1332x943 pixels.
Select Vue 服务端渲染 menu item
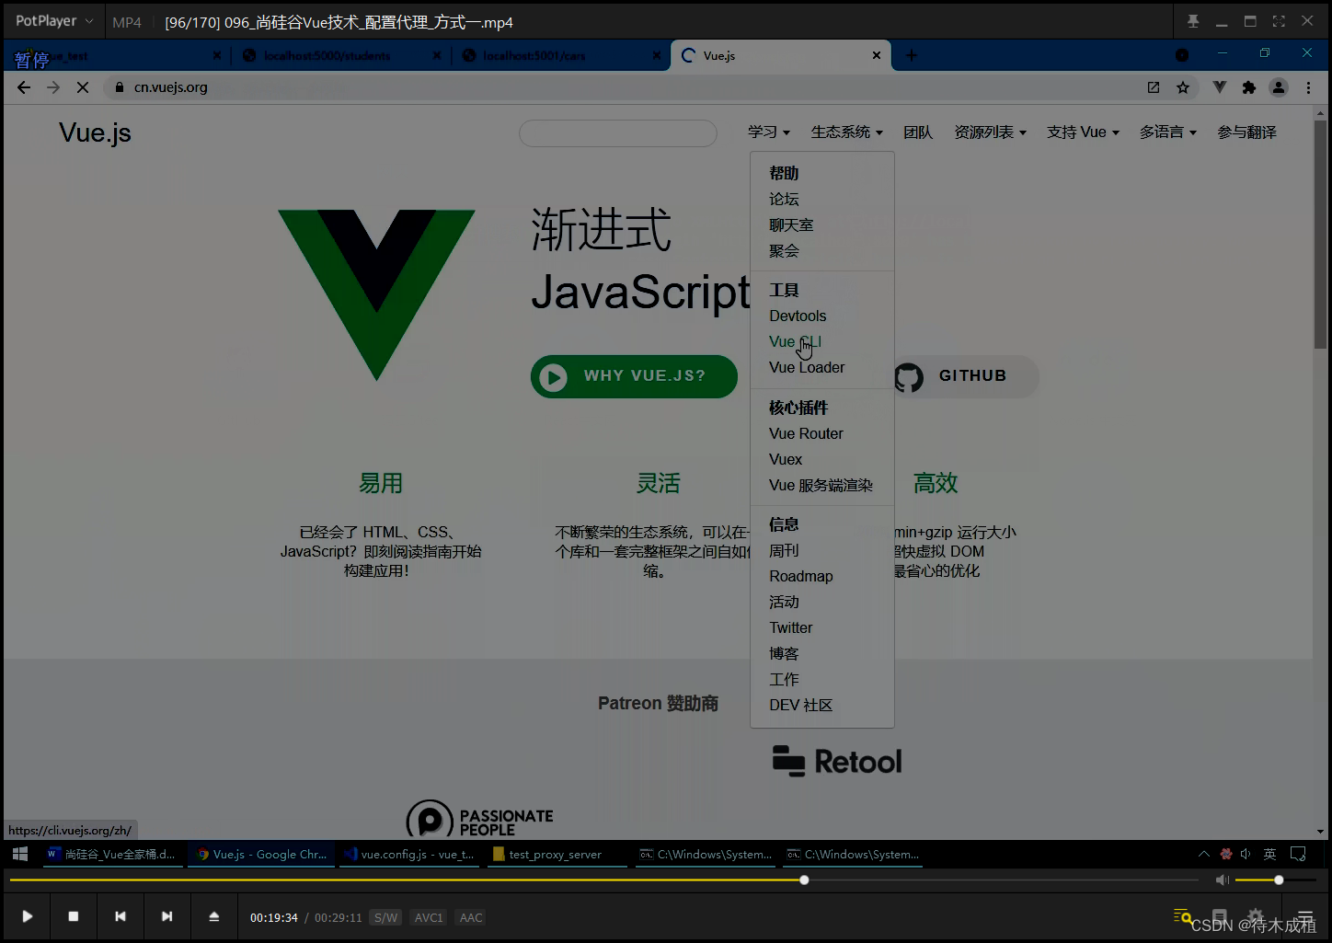coord(821,485)
